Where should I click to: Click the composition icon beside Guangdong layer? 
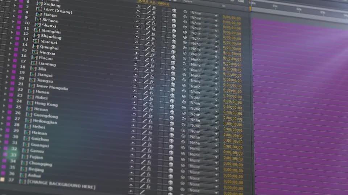(29, 115)
